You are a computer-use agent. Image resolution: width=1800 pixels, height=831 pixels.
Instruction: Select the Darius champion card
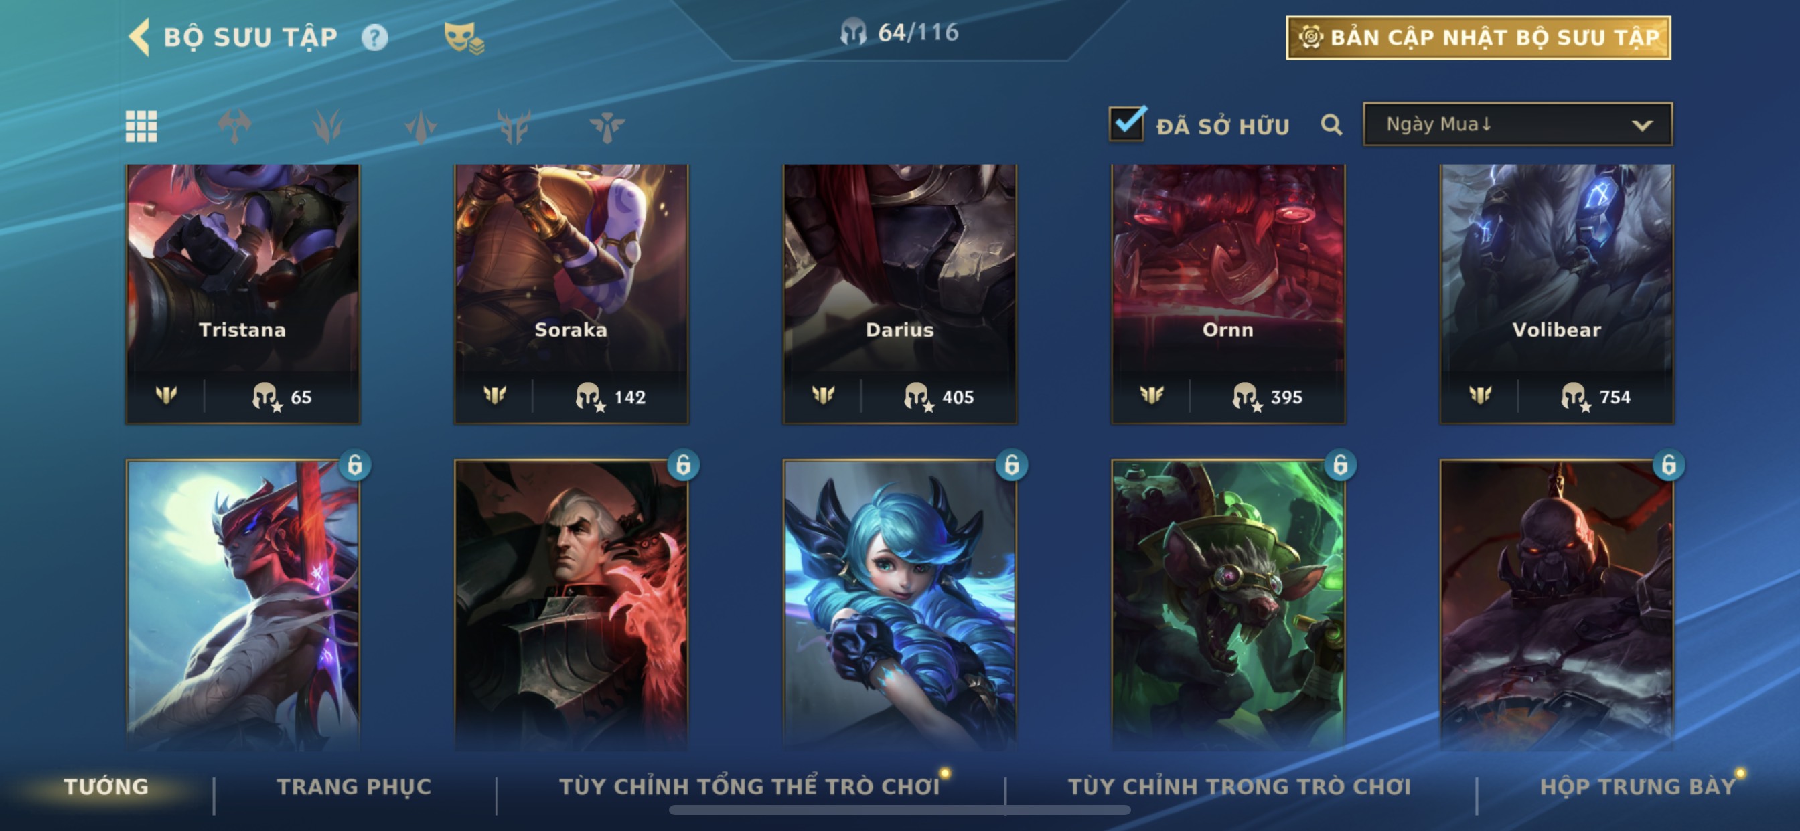pos(900,294)
